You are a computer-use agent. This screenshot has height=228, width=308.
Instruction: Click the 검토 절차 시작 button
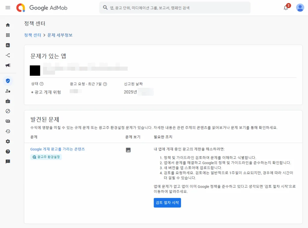(167, 203)
